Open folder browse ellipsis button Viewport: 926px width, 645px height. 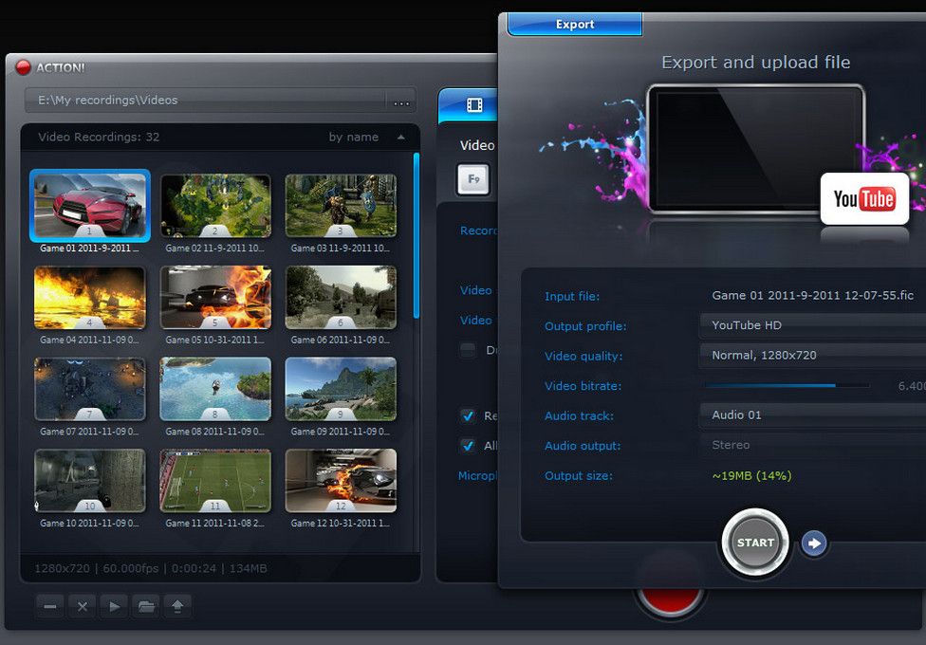point(401,101)
